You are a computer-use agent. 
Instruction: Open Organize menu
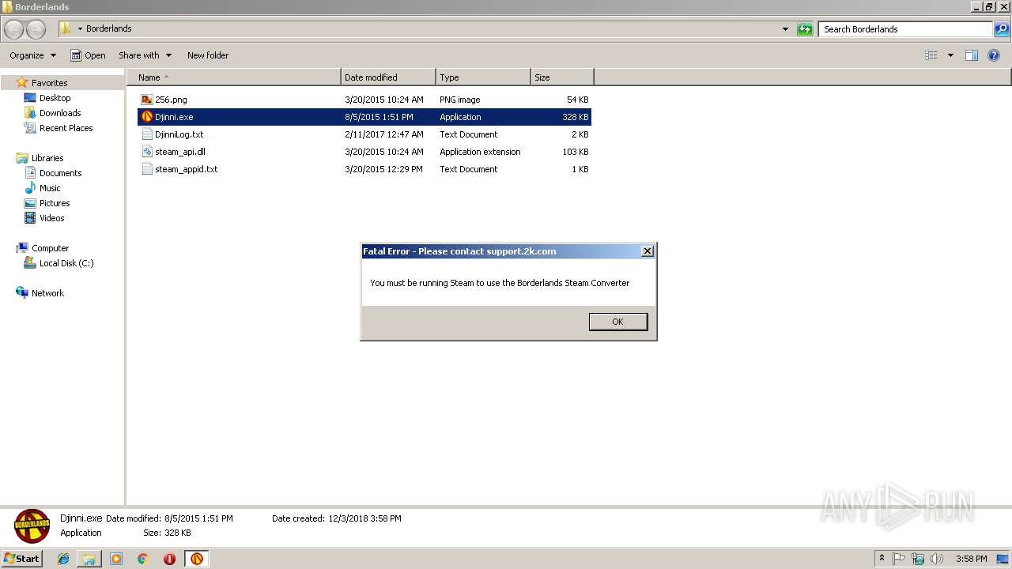pos(32,55)
